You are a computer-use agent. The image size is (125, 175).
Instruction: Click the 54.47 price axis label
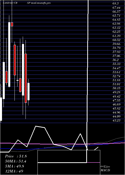coord(116,68)
